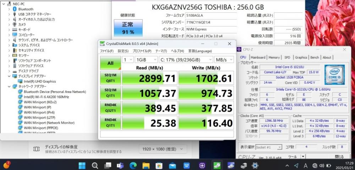This screenshot has width=355, height=170.
Task: Click the Bluetooth Device (Personal Area Network) icon
Action: [x=20, y=92]
